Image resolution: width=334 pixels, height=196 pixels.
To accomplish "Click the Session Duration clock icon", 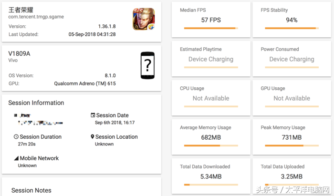I will [x=16, y=136].
